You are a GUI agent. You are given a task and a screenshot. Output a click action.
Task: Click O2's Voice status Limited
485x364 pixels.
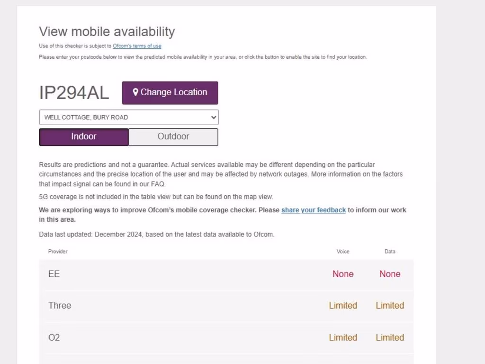[343, 337]
